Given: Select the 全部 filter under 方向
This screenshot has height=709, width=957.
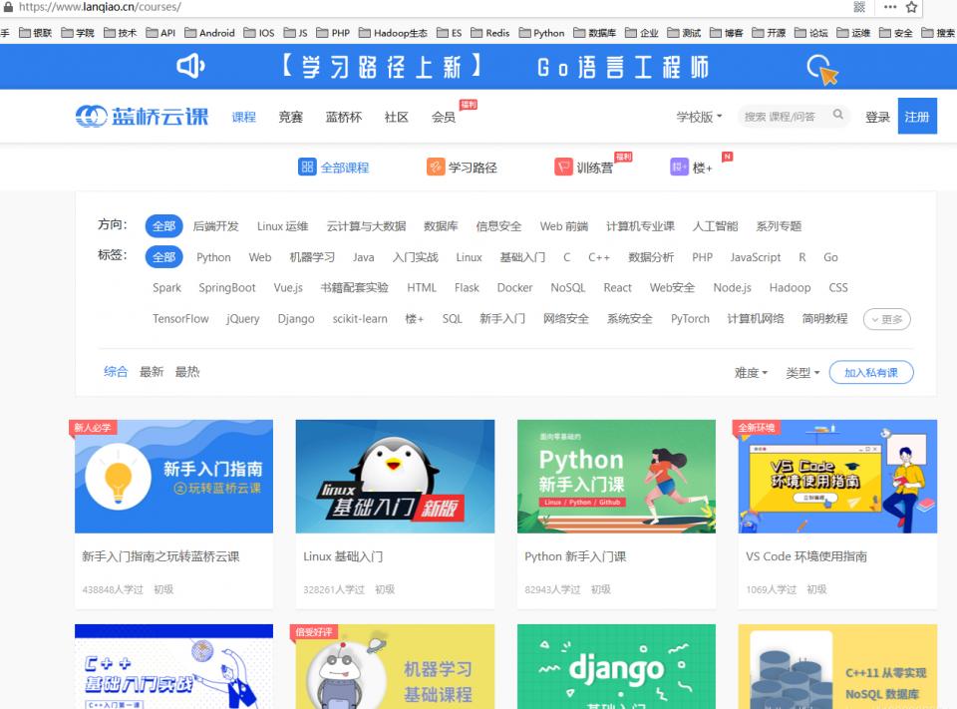Looking at the screenshot, I should 163,226.
